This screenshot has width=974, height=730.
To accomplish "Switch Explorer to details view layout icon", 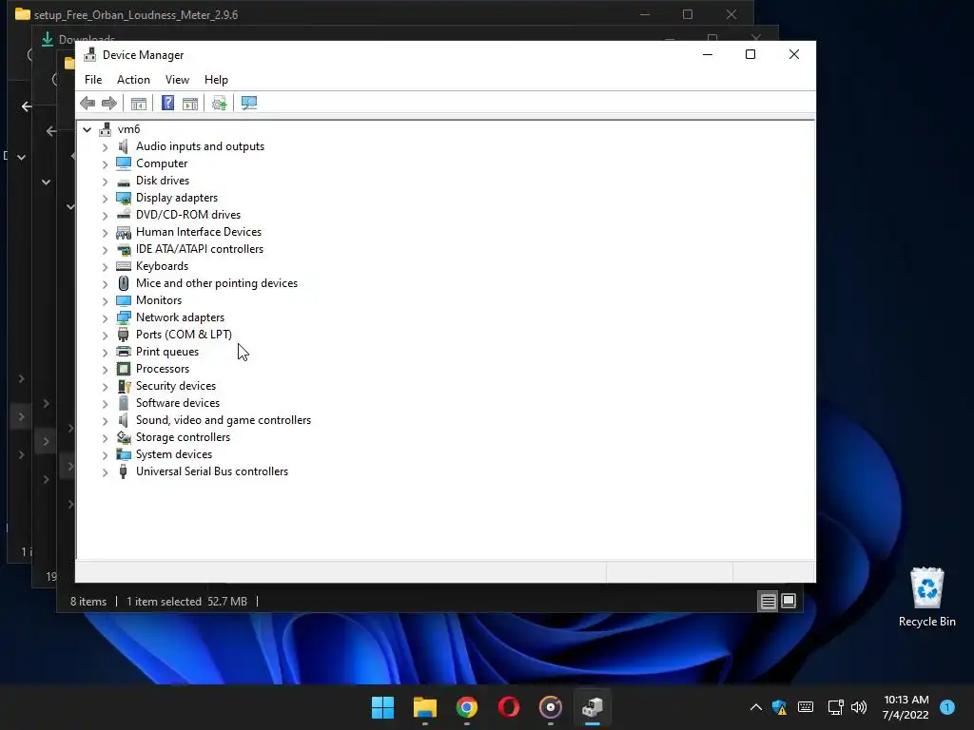I will pyautogui.click(x=769, y=601).
